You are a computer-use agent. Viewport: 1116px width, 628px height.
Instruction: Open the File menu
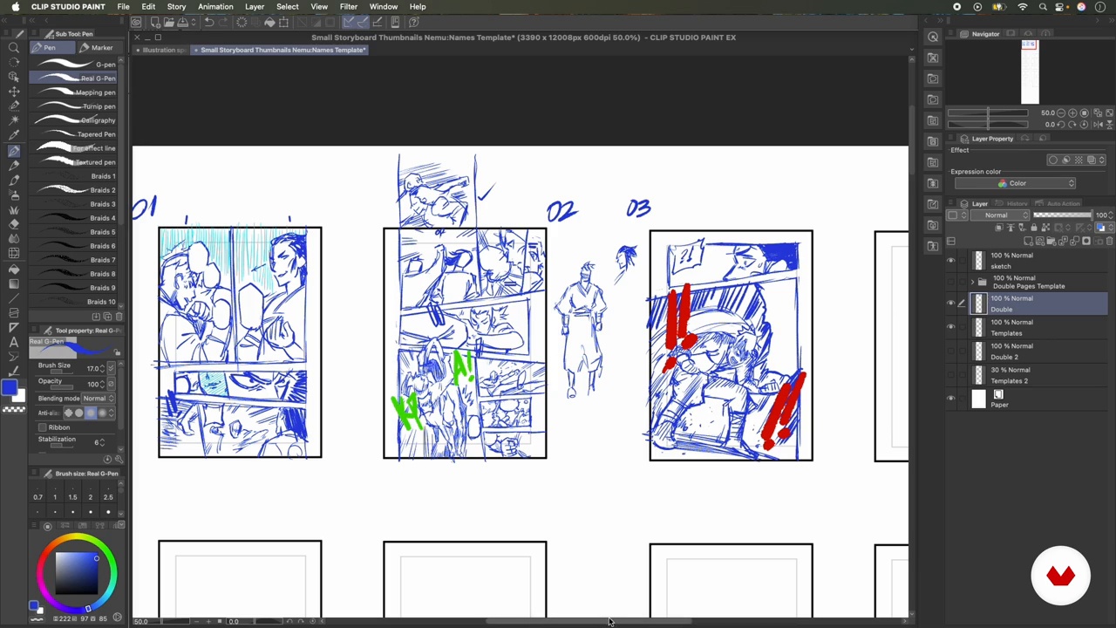click(x=123, y=7)
